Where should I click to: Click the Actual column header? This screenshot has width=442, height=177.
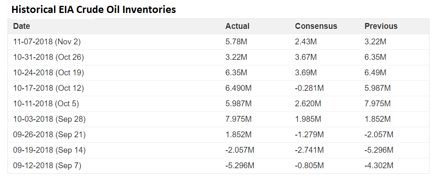click(x=237, y=26)
